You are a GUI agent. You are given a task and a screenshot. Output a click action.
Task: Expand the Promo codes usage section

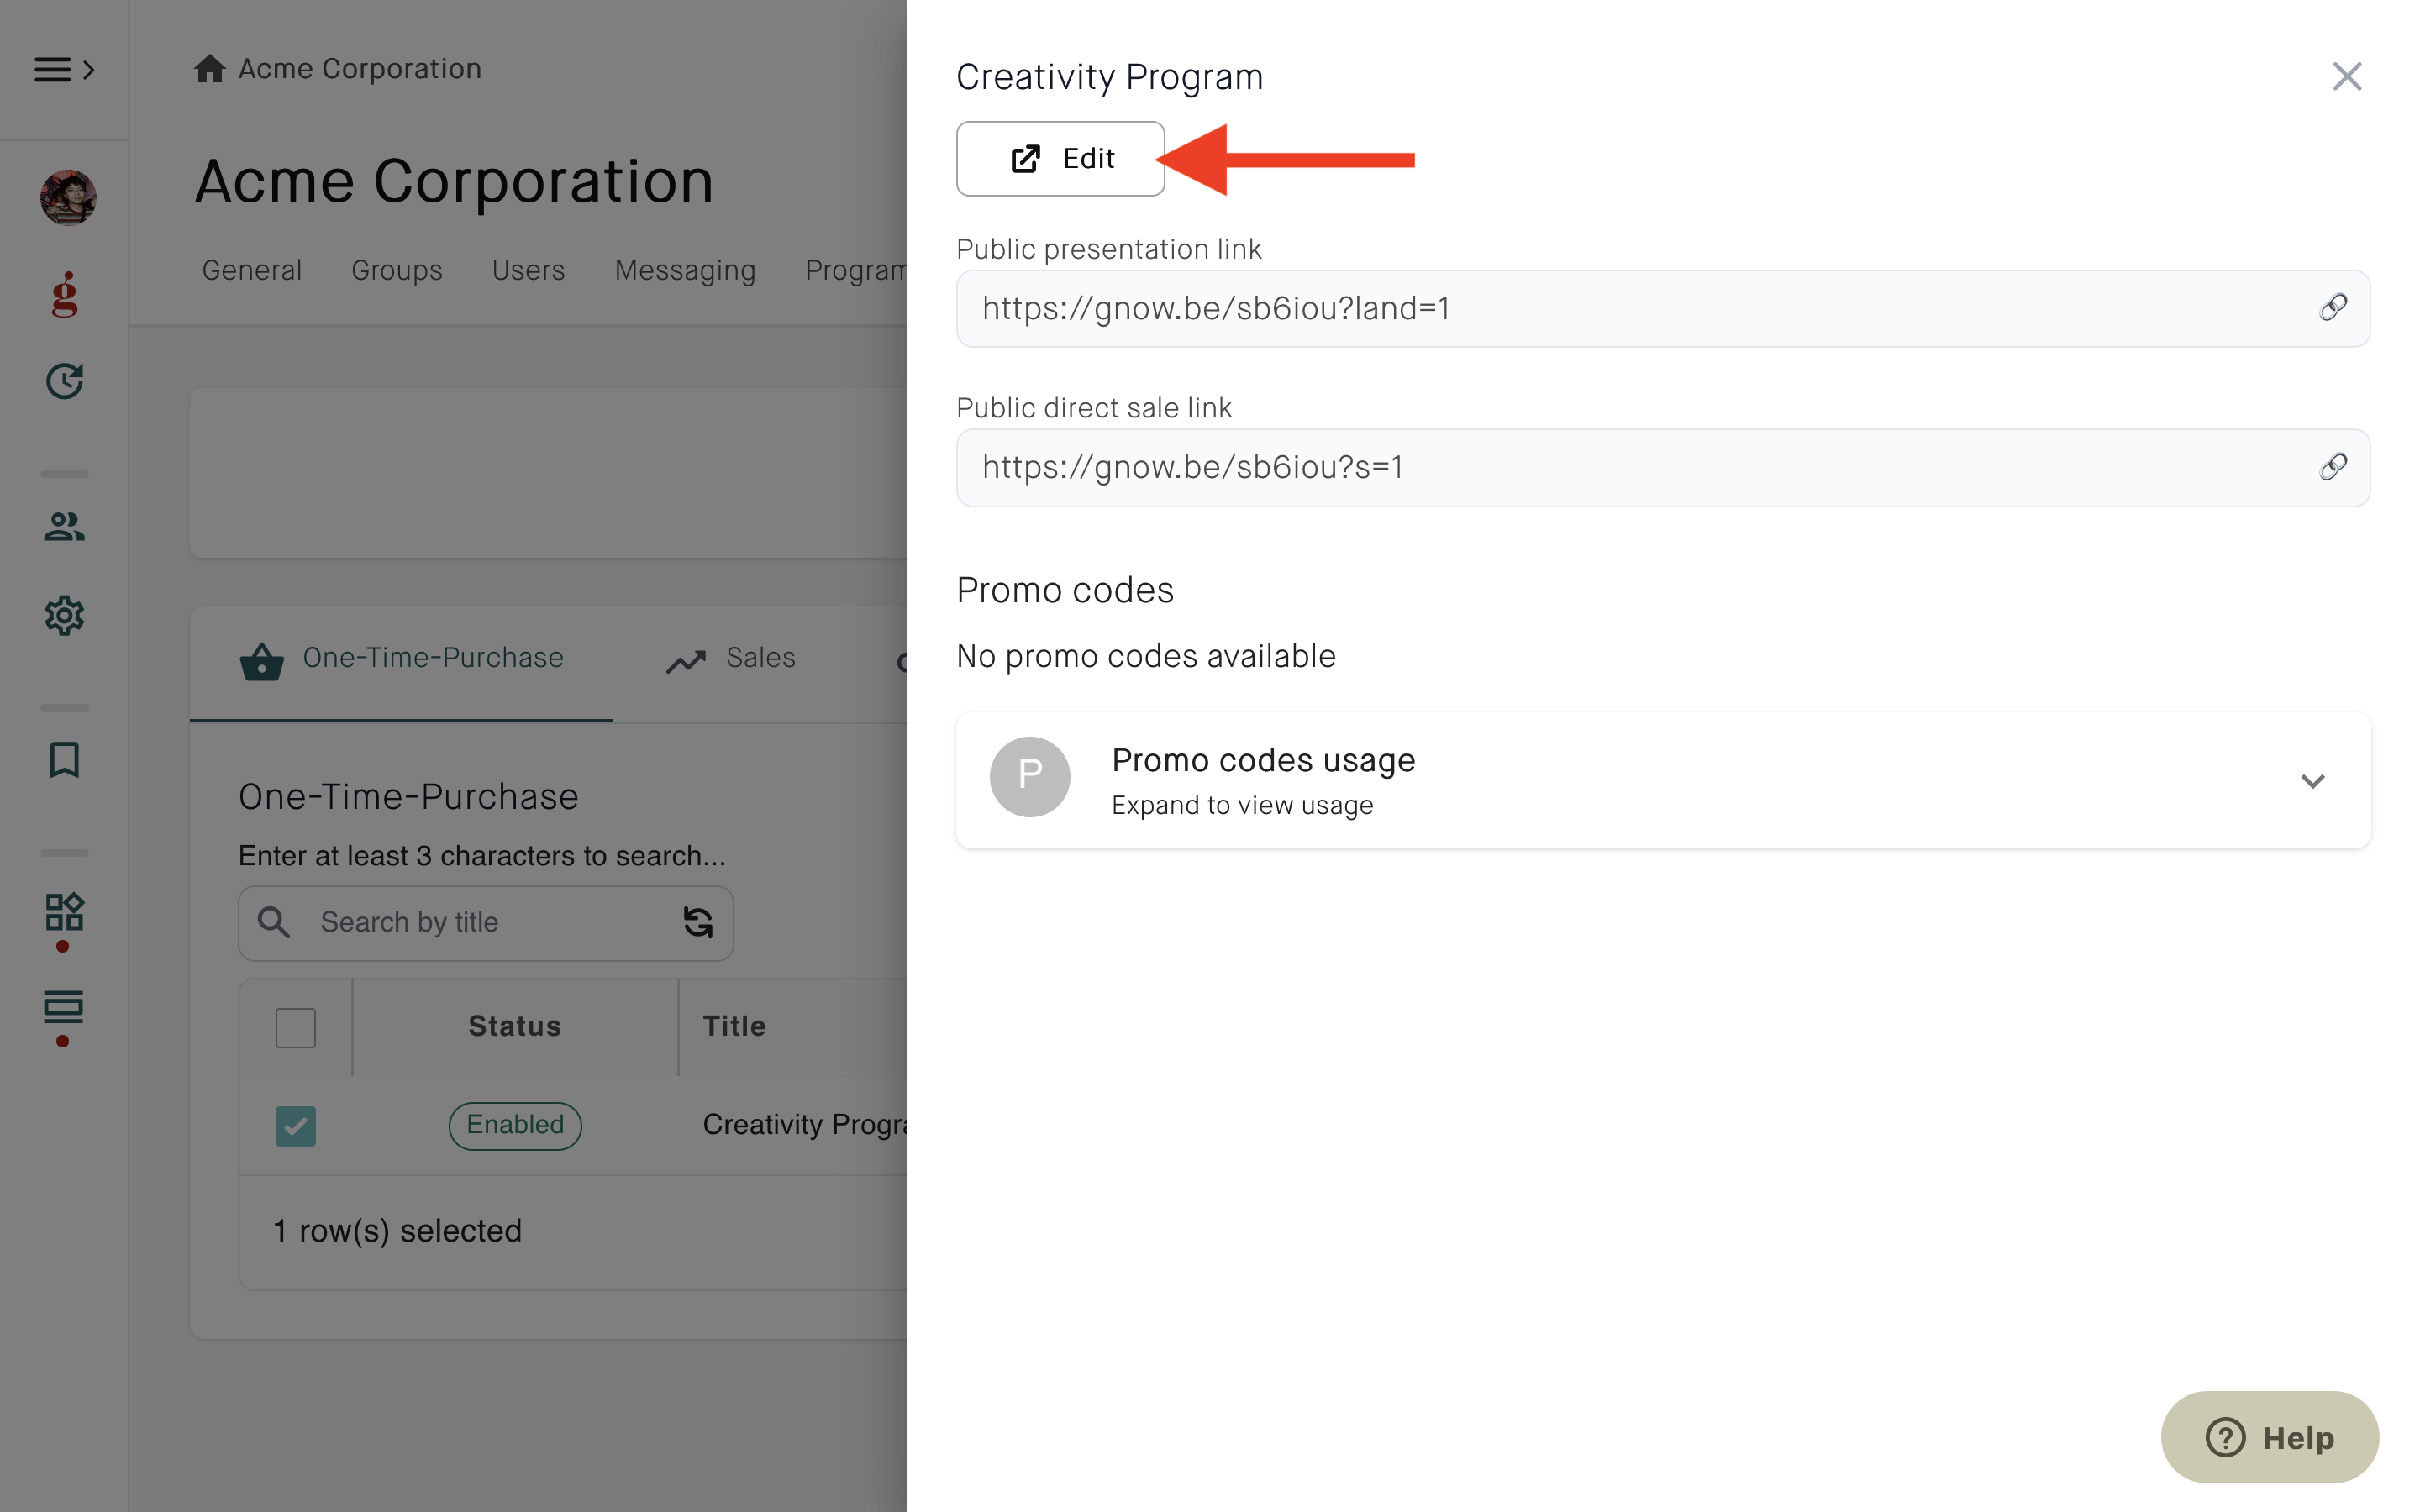pyautogui.click(x=1662, y=780)
